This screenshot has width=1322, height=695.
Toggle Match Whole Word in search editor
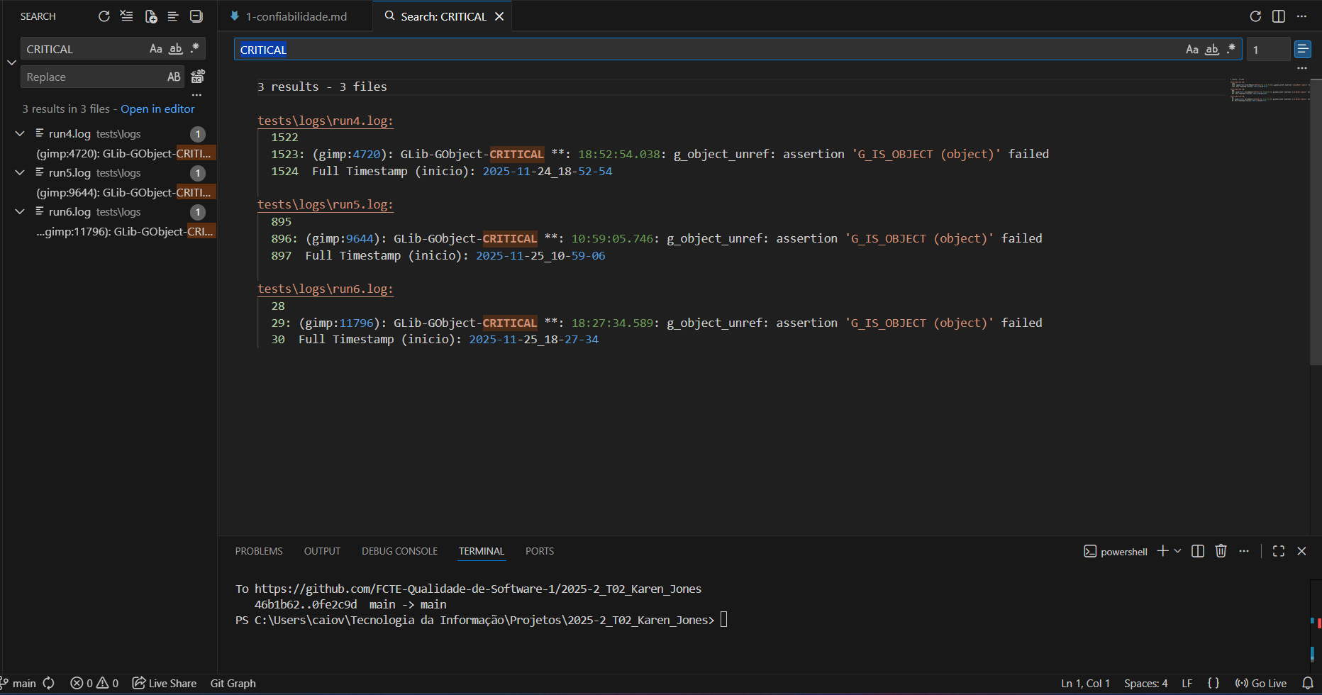[x=1212, y=49]
